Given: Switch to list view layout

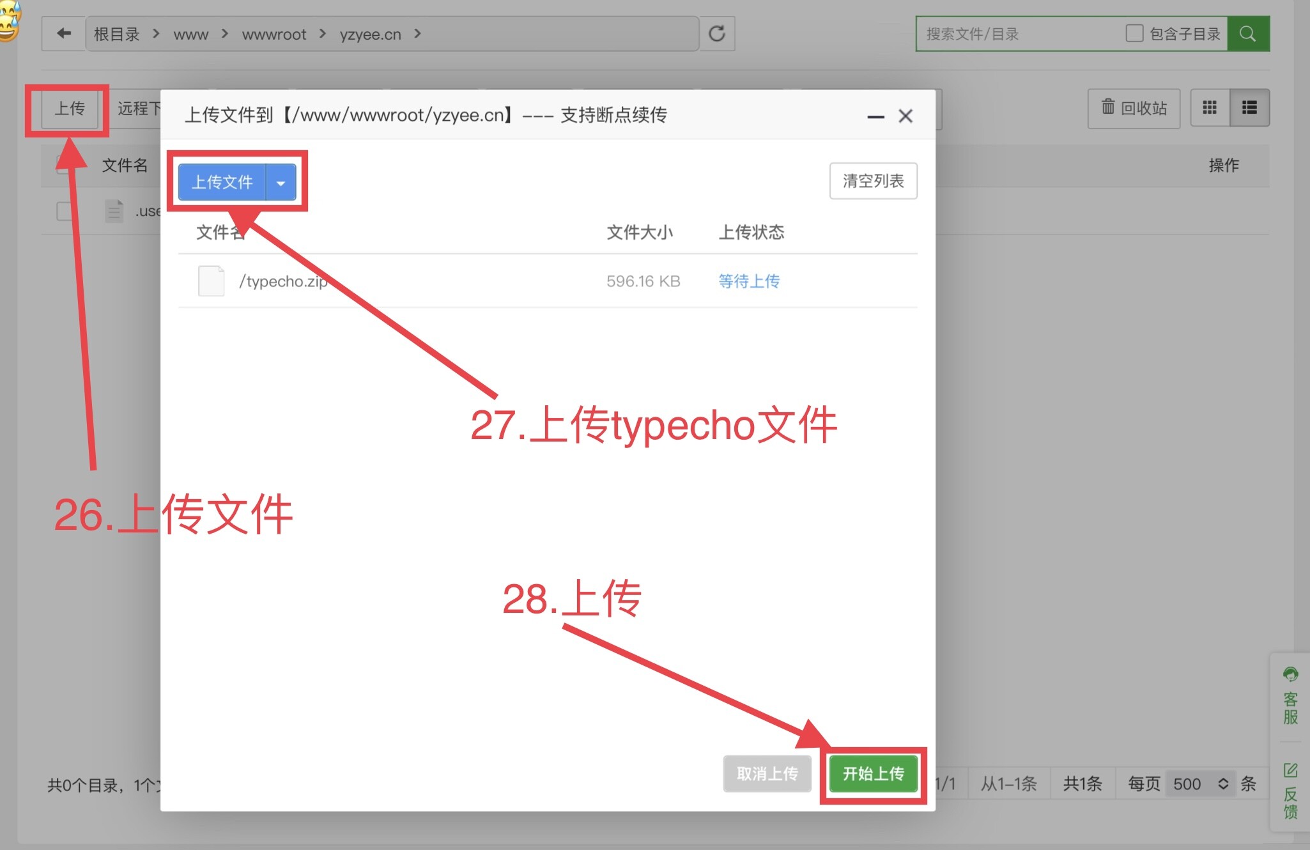Looking at the screenshot, I should tap(1249, 108).
